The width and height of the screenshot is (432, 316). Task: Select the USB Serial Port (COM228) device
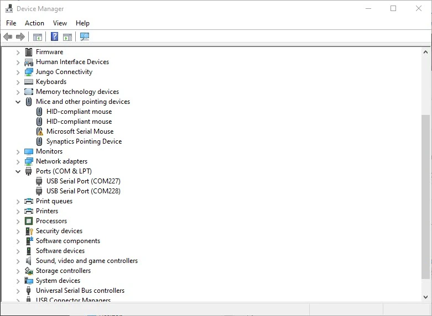coord(83,191)
